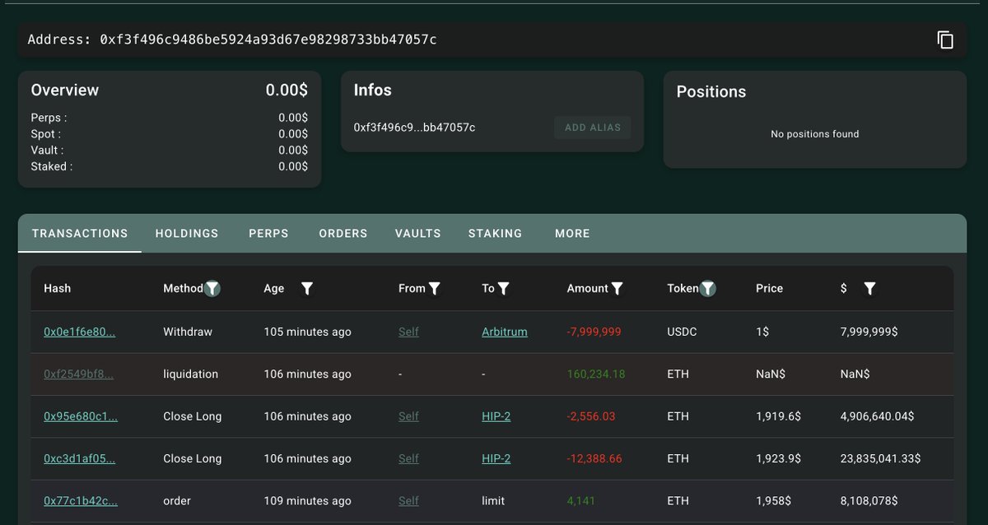
Task: Click the 105 minutes ago age cell
Action: click(307, 332)
